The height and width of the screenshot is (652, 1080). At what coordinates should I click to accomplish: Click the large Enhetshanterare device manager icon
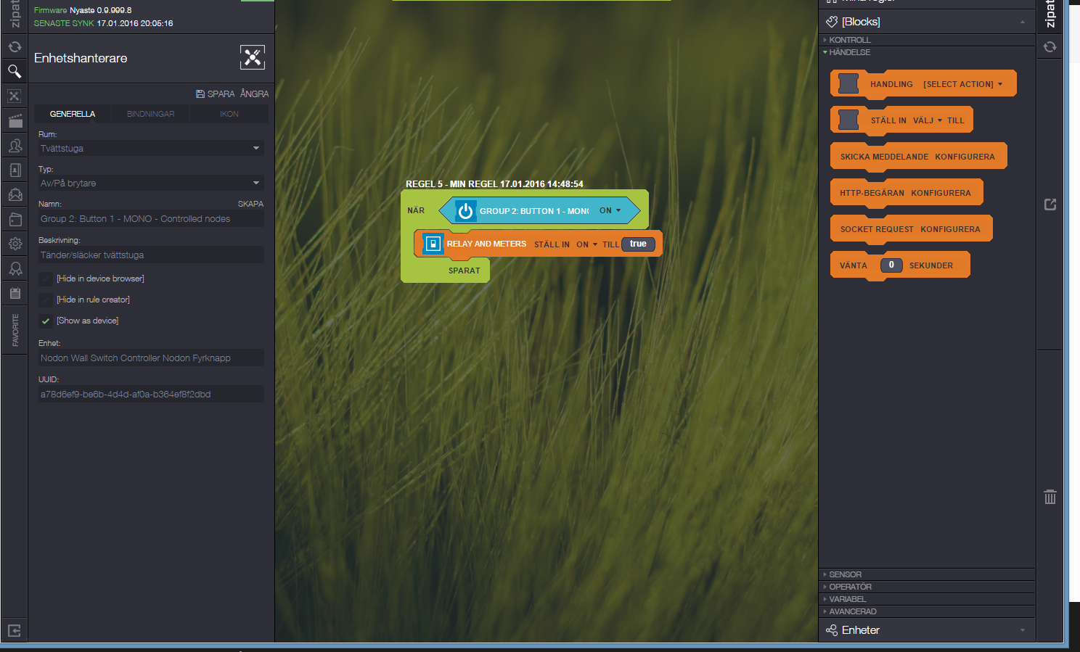point(252,57)
